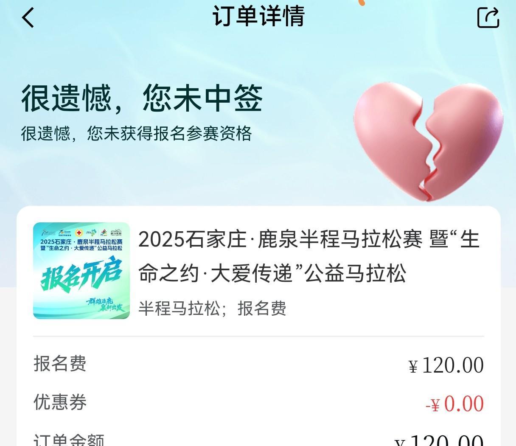Tap the 订单详情 page title
This screenshot has height=446, width=516.
[x=258, y=16]
